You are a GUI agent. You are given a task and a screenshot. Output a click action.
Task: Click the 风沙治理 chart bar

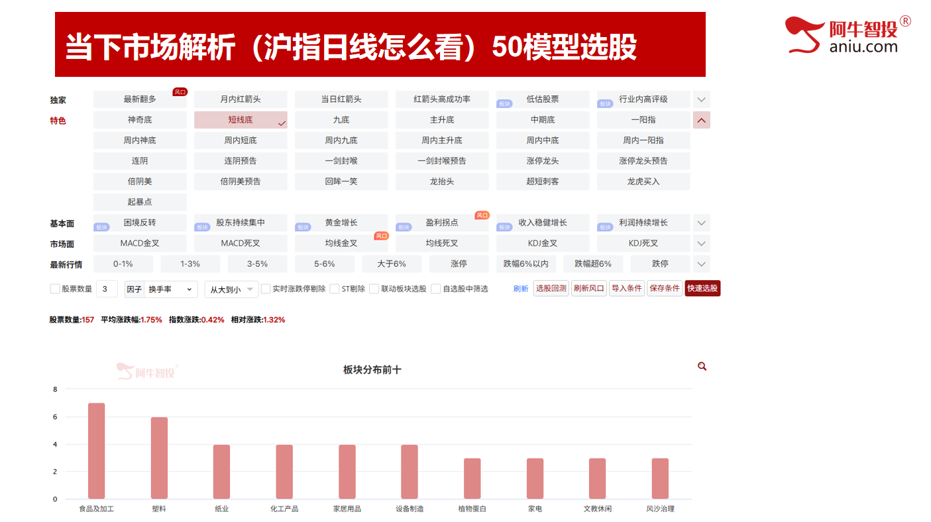[x=660, y=479]
